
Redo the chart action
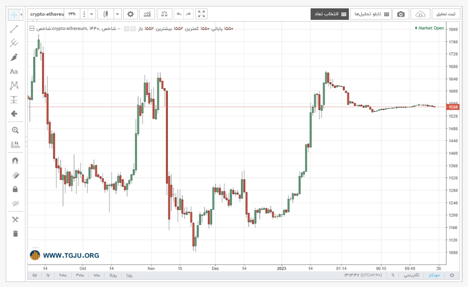188,14
